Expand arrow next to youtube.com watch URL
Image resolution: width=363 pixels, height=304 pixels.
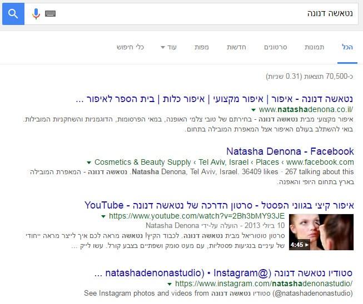[x=103, y=216]
